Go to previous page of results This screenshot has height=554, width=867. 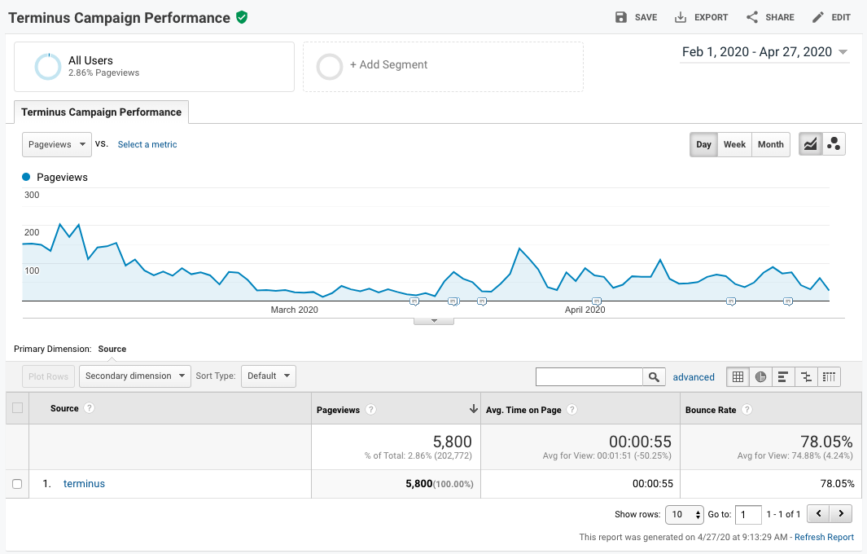click(x=818, y=514)
